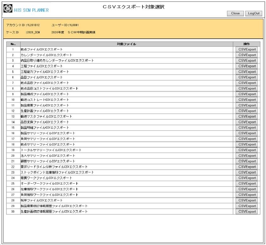Click CSVExport for 顧客サマリーファイル
266x245 pixels.
246,161
